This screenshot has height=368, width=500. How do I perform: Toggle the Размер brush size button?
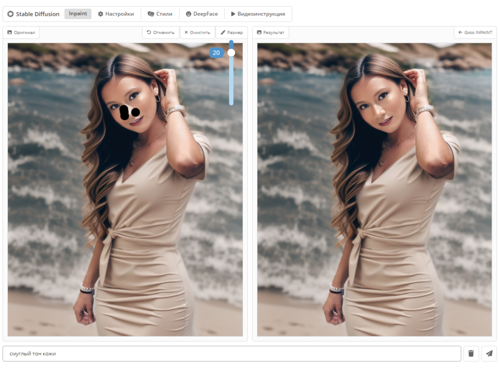pos(231,32)
